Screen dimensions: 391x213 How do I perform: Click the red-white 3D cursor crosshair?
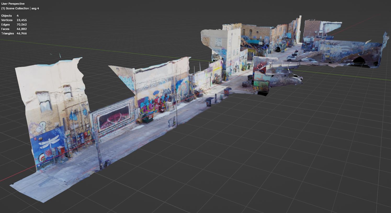coord(260,66)
